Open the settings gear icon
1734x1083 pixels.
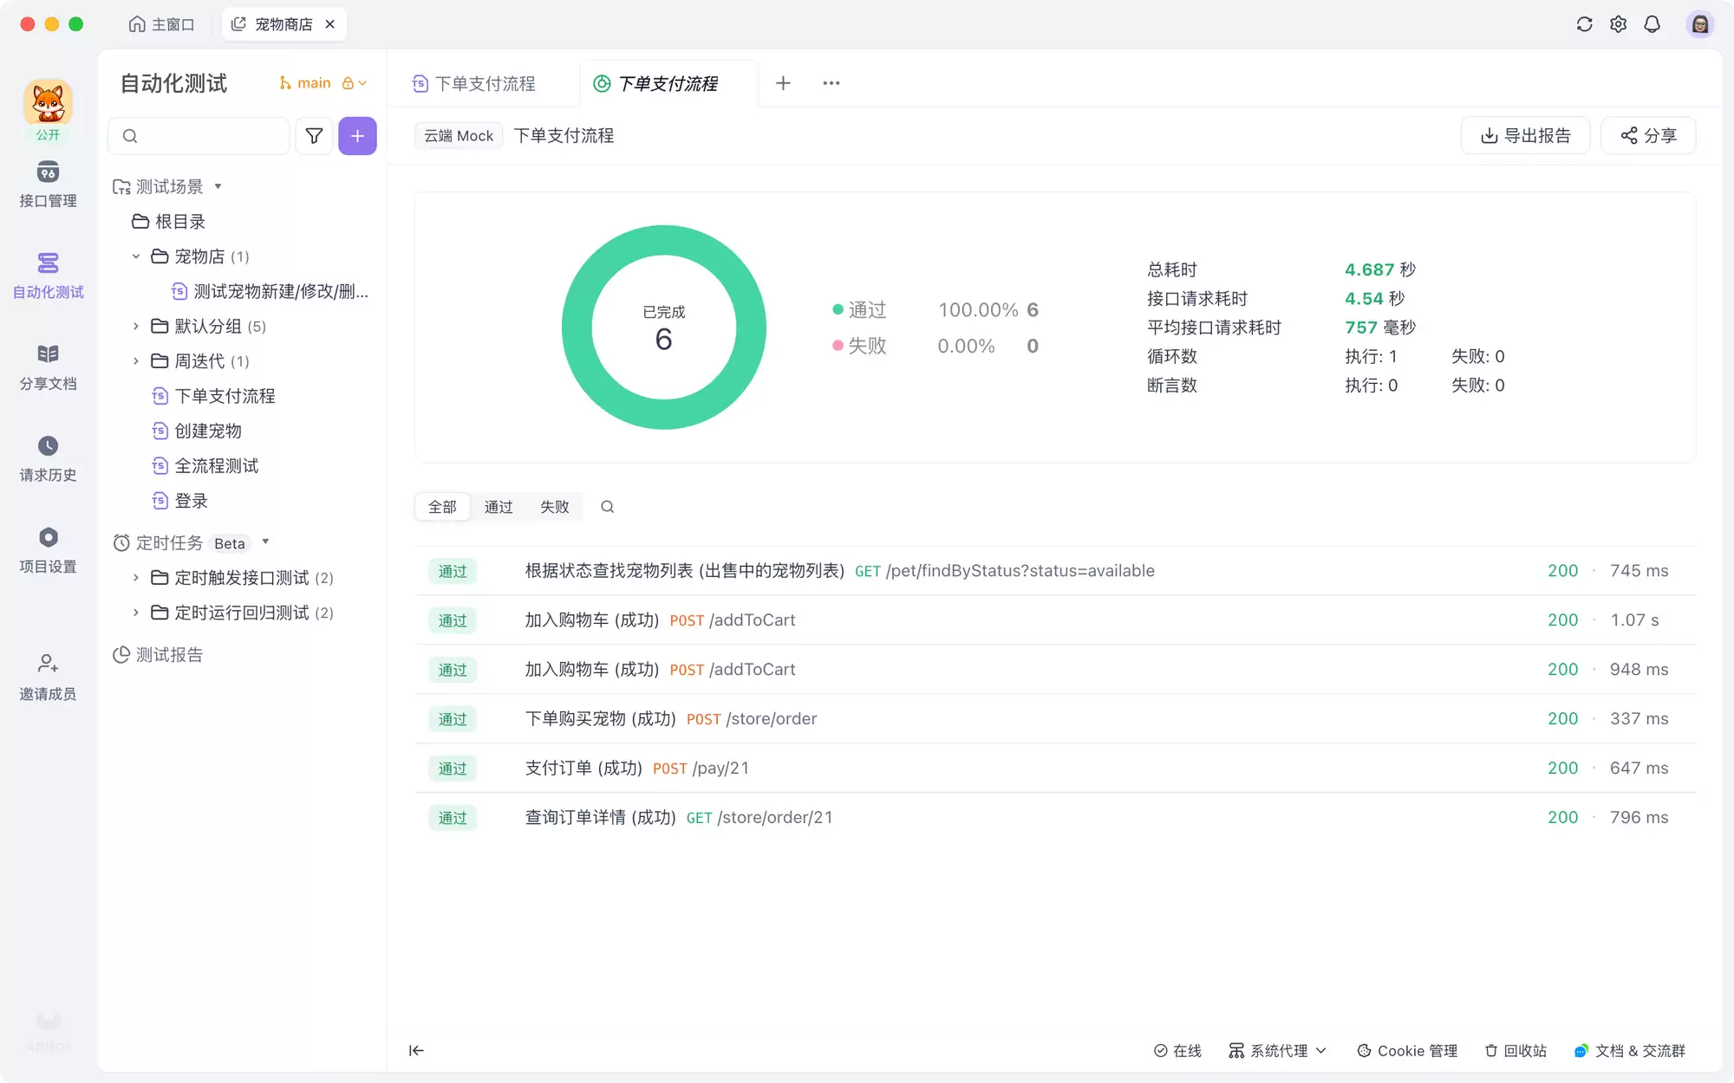(1618, 24)
